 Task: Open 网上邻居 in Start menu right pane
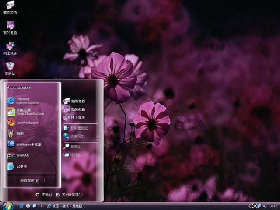click(x=74, y=117)
